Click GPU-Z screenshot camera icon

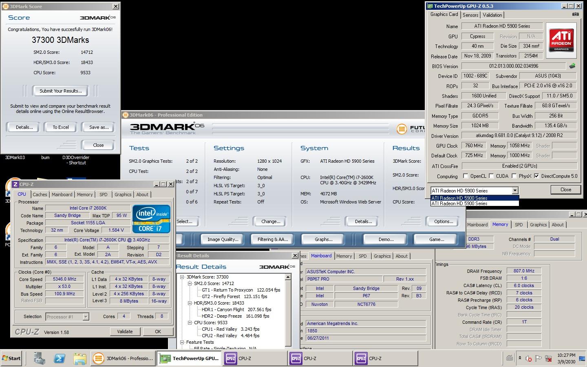pos(575,14)
